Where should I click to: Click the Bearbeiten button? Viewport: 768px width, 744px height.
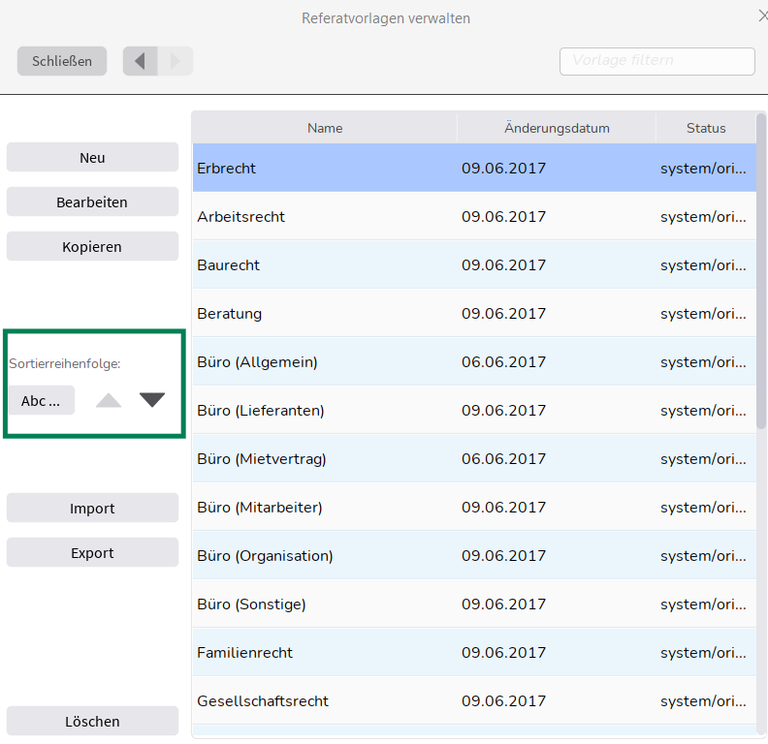tap(92, 202)
